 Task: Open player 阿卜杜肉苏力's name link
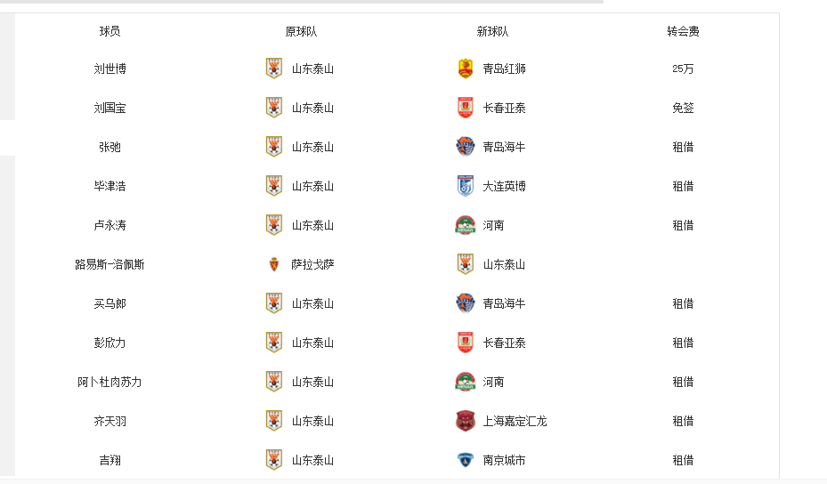click(109, 382)
